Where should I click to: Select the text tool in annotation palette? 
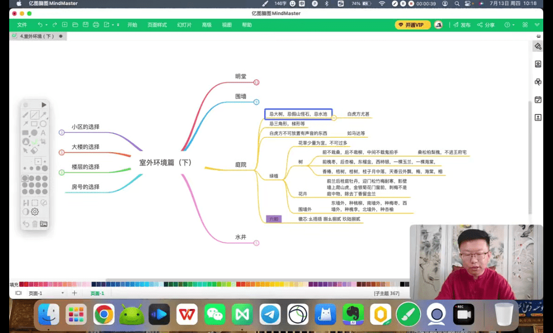44,133
